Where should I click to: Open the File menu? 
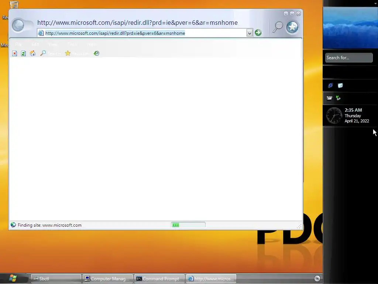pyautogui.click(x=18, y=44)
